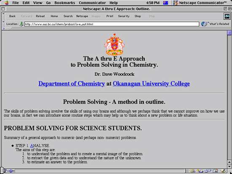232x174 pixels.
Task: Open the Okanagan University College link
Action: click(x=151, y=84)
